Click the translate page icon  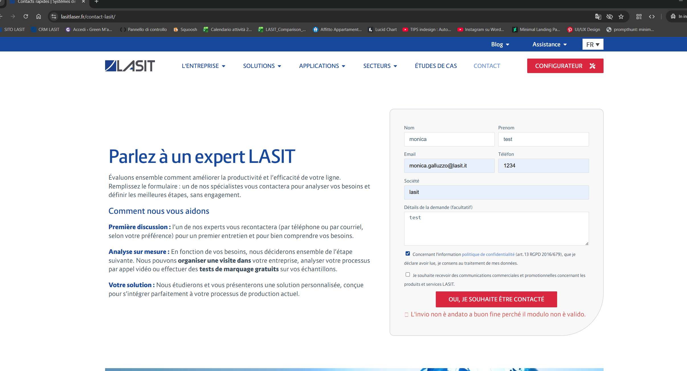pyautogui.click(x=598, y=16)
